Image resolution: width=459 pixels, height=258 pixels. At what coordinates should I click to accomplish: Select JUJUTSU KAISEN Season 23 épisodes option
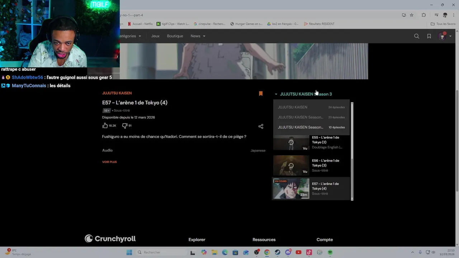[311, 117]
